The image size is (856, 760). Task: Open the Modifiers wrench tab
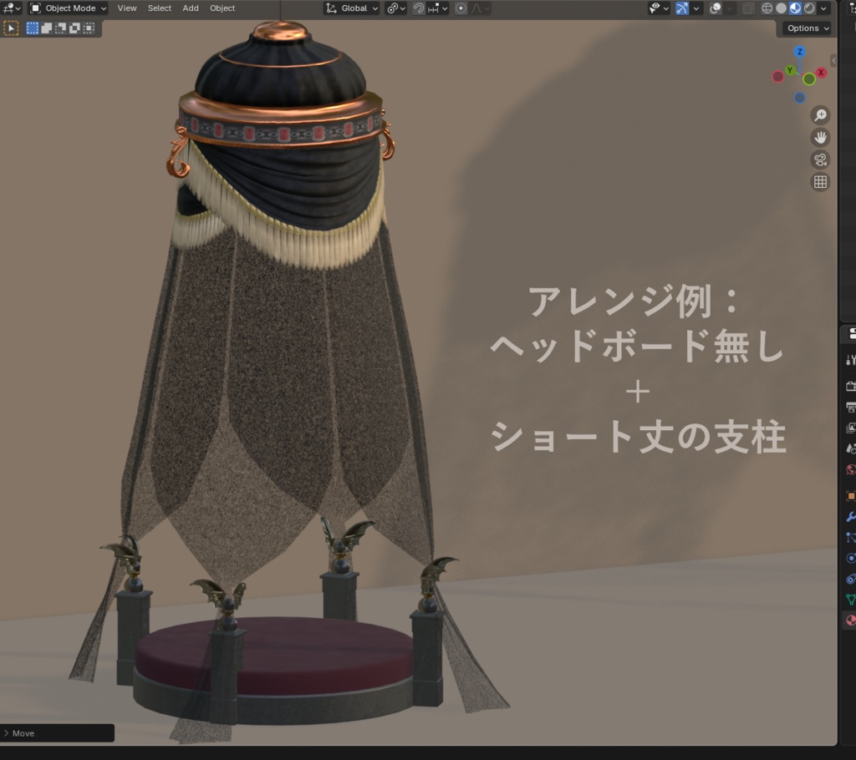tap(850, 517)
